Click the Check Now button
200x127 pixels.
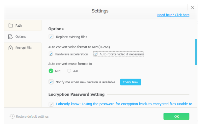(x=131, y=82)
